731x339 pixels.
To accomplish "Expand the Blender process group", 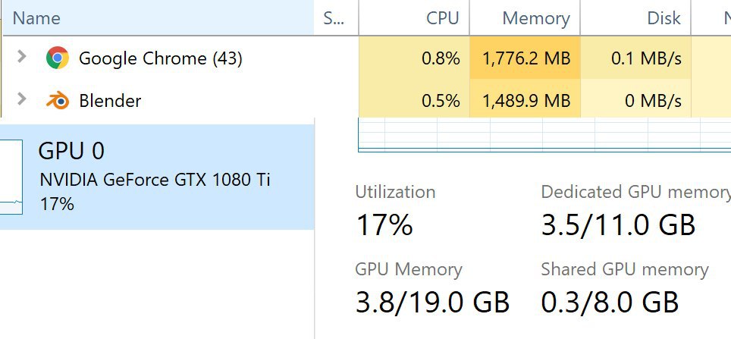I will tap(21, 99).
